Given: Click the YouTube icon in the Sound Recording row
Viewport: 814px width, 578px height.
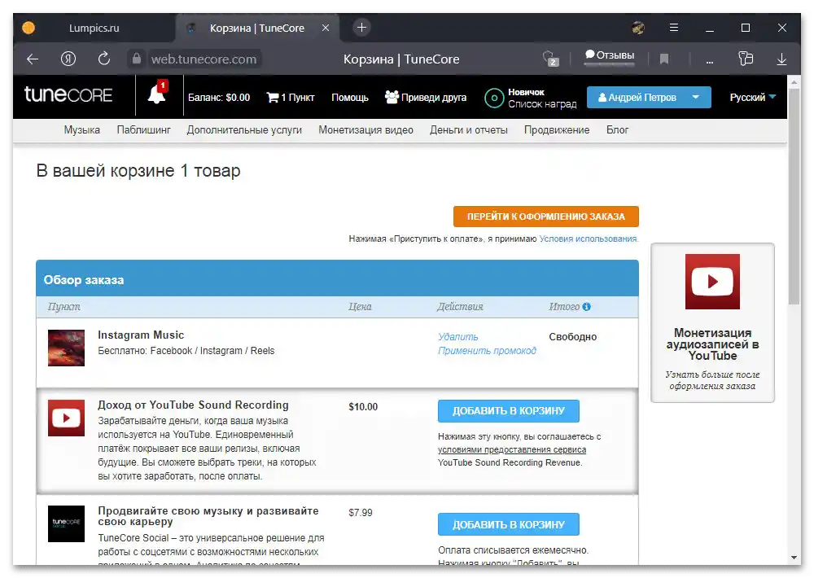Looking at the screenshot, I should pos(66,418).
